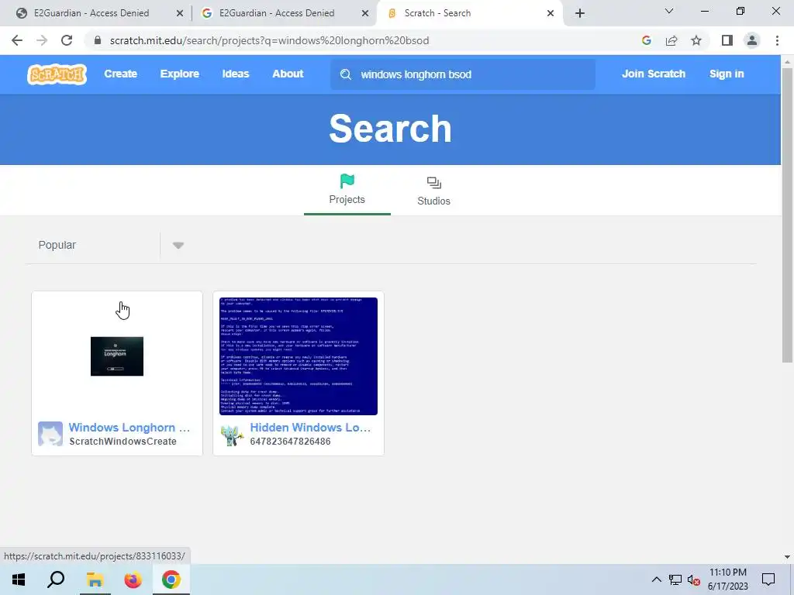Open the Windows Start menu
Viewport: 794px width, 595px height.
pyautogui.click(x=19, y=580)
